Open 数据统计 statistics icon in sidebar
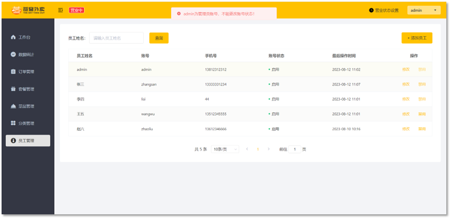This screenshot has width=451, height=219. point(13,55)
